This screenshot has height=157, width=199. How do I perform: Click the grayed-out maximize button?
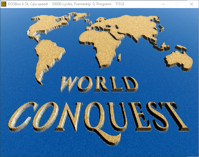click(177, 4)
